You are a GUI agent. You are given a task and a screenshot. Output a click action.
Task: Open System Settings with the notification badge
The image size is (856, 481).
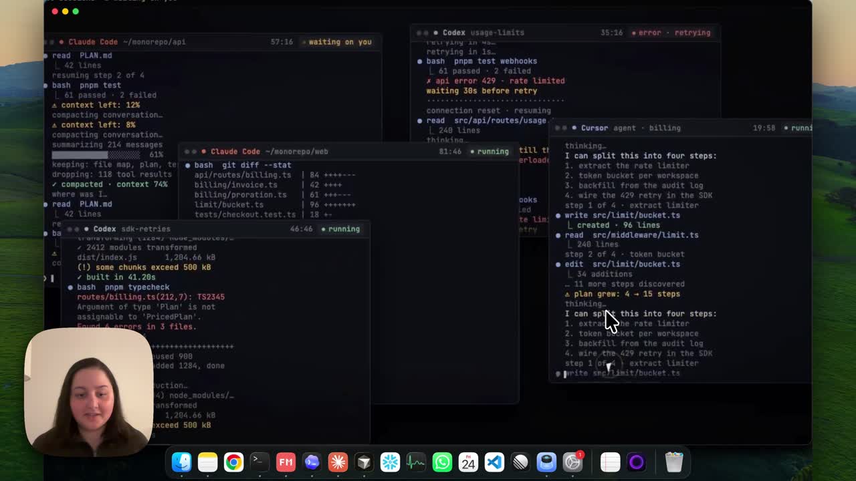(x=573, y=462)
